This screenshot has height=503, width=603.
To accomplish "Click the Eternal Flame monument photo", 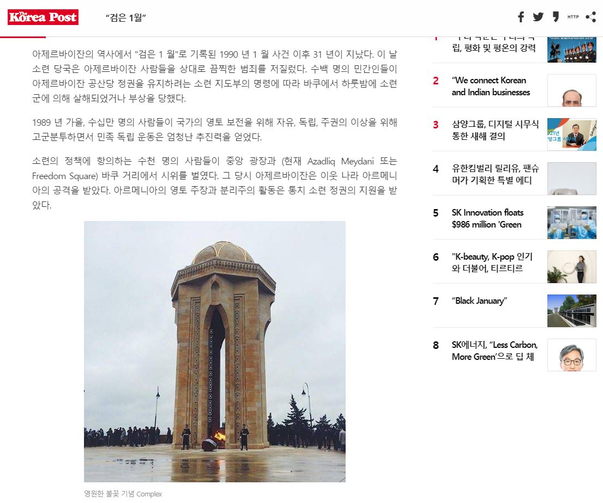I will coord(215,352).
